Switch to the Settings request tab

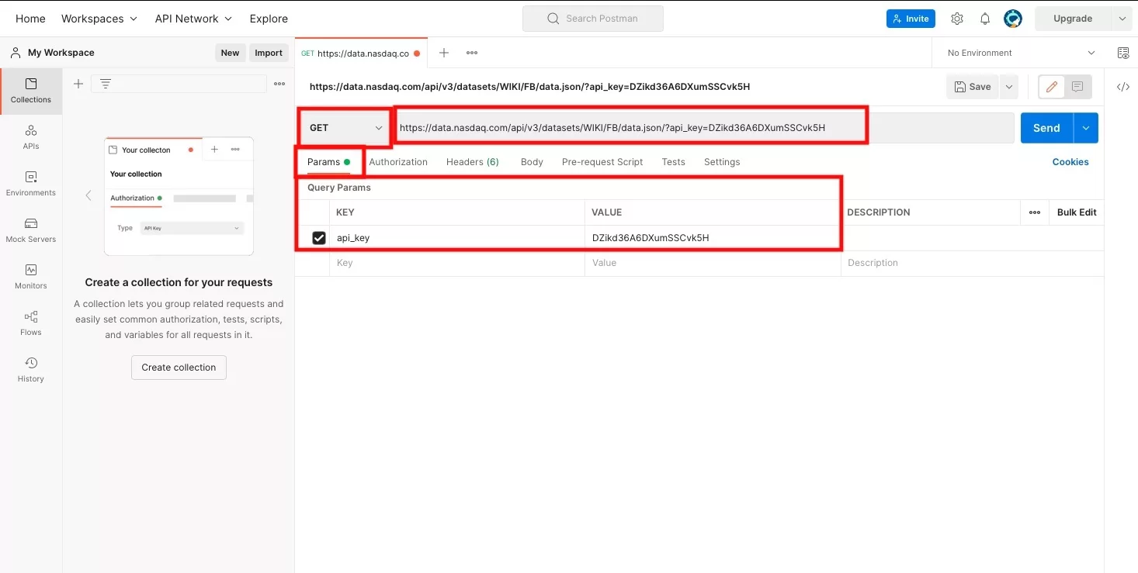722,162
